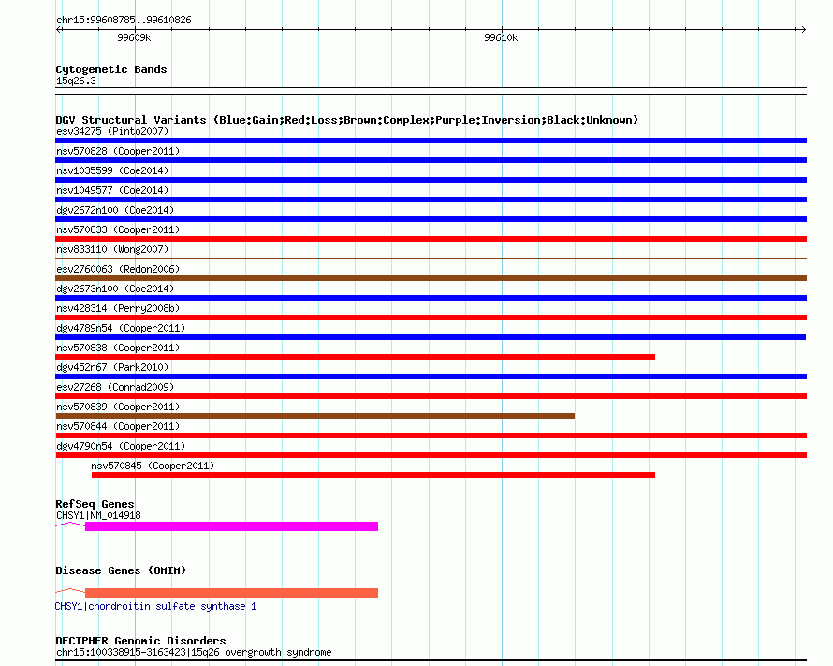Click the Disease Genes (OMIM) track title

point(121,570)
